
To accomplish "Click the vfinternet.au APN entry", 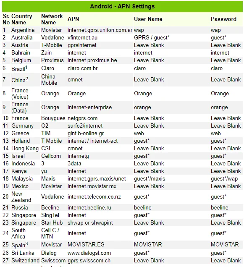I will pos(82,37).
